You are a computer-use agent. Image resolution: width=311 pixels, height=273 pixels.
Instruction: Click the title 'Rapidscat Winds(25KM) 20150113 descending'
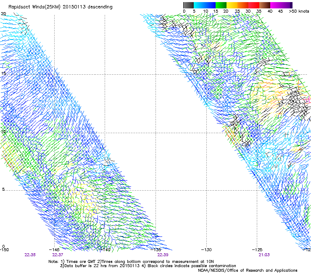[x=60, y=7]
